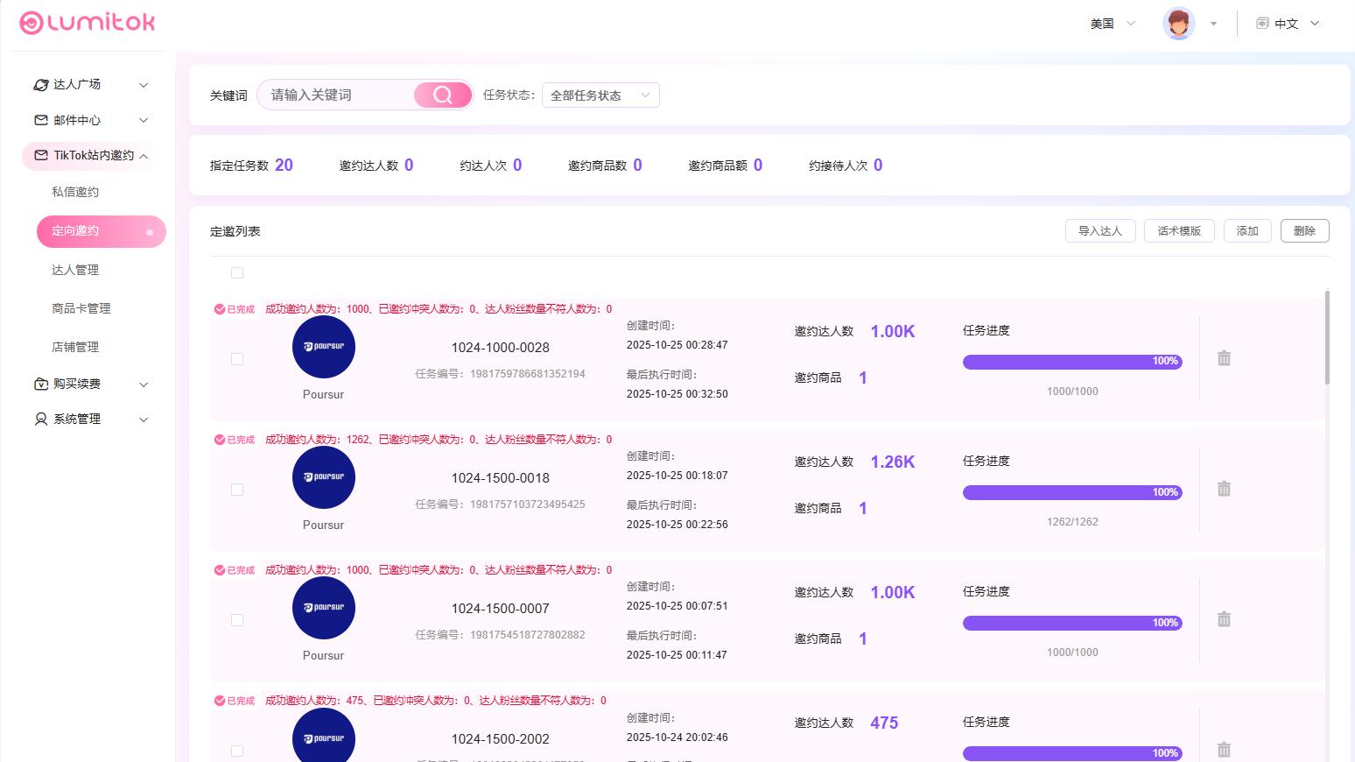Click the progress bar of task 1024-1000-0028
This screenshot has width=1355, height=762.
tap(1072, 362)
